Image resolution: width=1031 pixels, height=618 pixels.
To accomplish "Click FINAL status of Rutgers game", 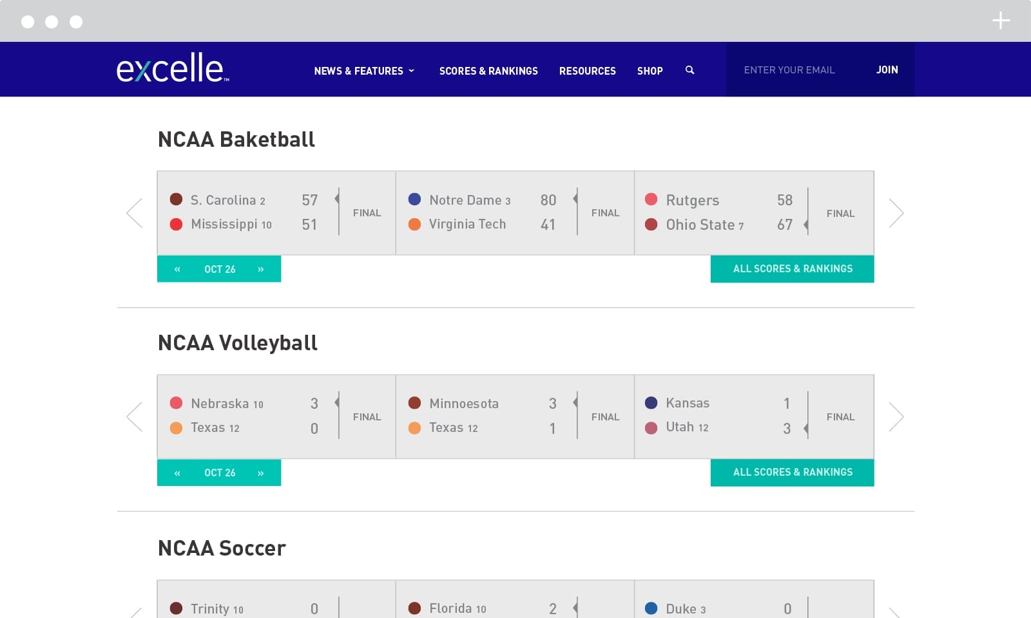I will pyautogui.click(x=840, y=214).
